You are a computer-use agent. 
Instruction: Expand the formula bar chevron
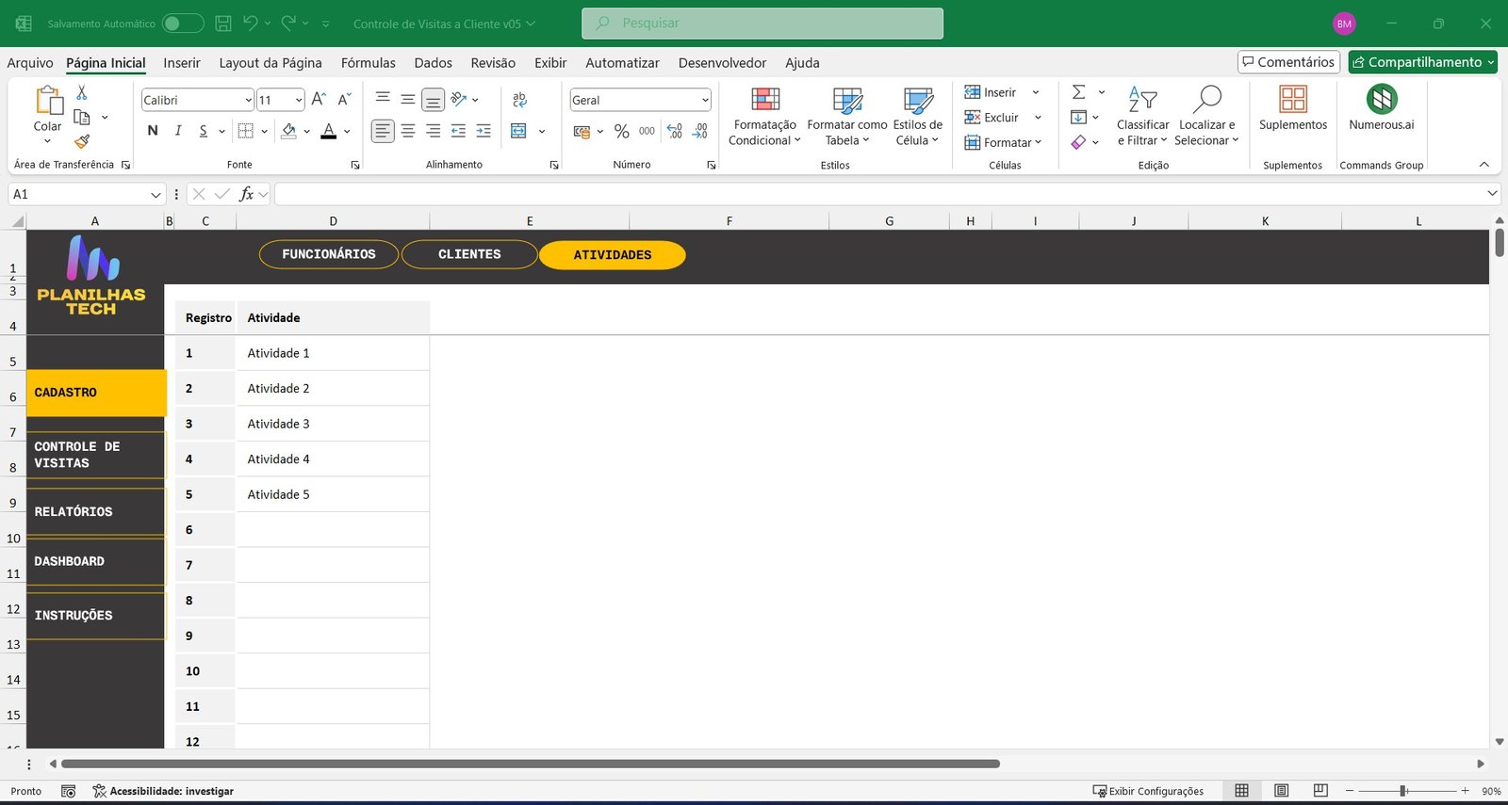[1492, 193]
